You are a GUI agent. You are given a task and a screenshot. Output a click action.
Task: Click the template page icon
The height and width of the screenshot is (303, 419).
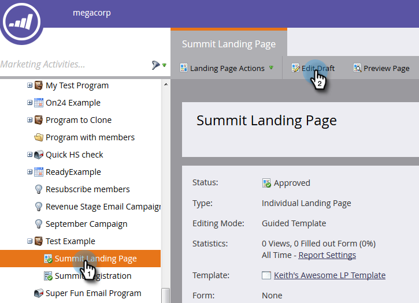click(266, 275)
